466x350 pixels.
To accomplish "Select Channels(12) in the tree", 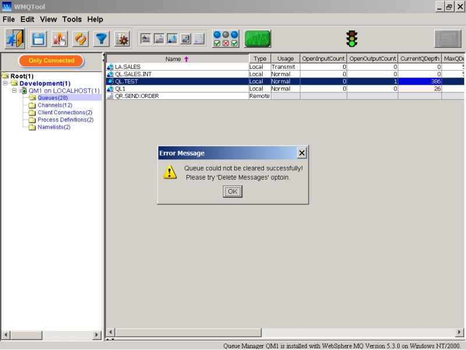I will 55,105.
